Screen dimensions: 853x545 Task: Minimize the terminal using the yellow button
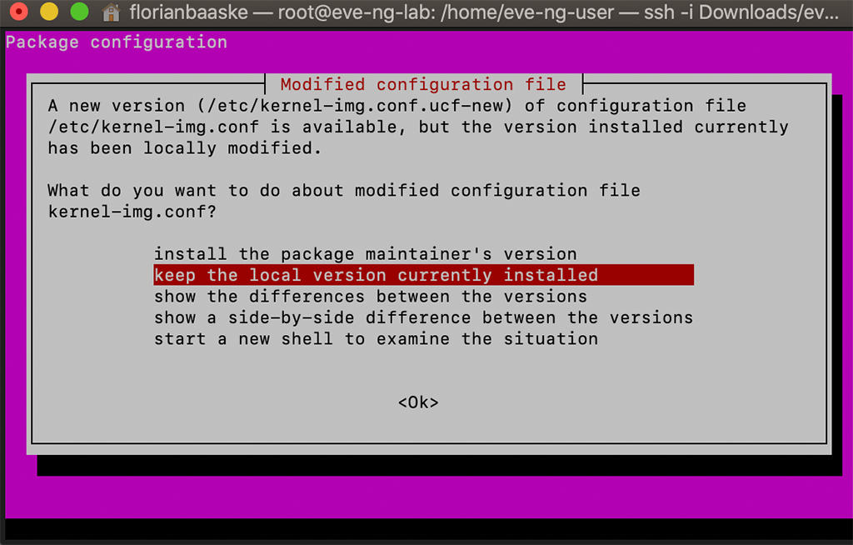(49, 12)
